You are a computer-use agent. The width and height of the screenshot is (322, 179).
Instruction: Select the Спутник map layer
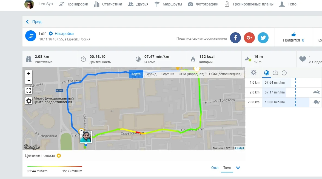[167, 74]
